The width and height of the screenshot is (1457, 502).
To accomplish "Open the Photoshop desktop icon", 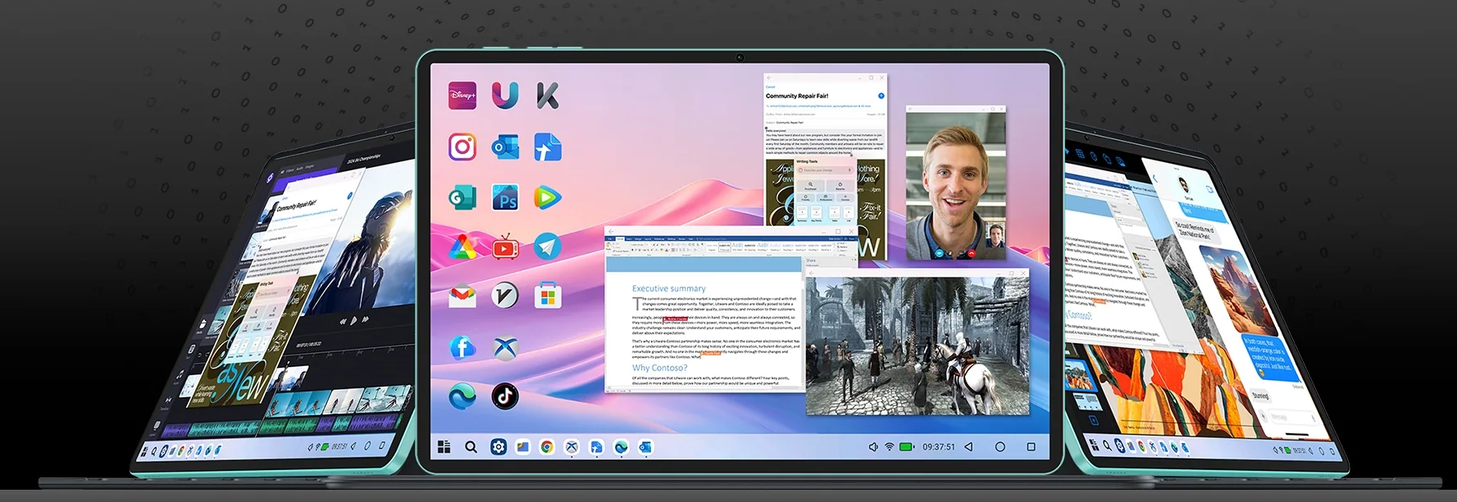I will pos(505,197).
